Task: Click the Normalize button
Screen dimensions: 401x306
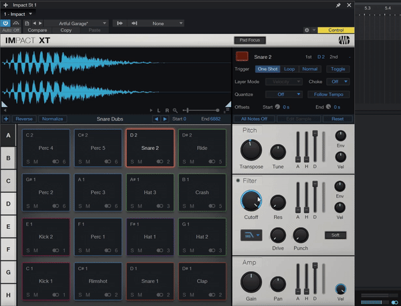Action: point(52,119)
